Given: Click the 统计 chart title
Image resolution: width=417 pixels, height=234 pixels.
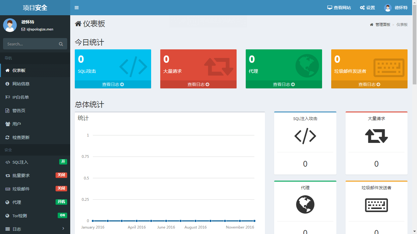Looking at the screenshot, I should 83,118.
